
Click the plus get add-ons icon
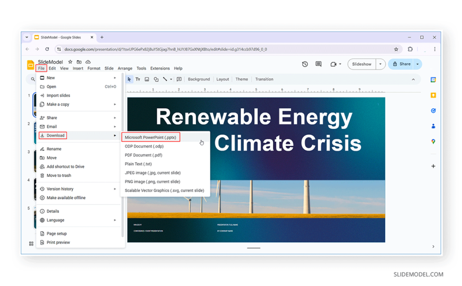coord(433,166)
